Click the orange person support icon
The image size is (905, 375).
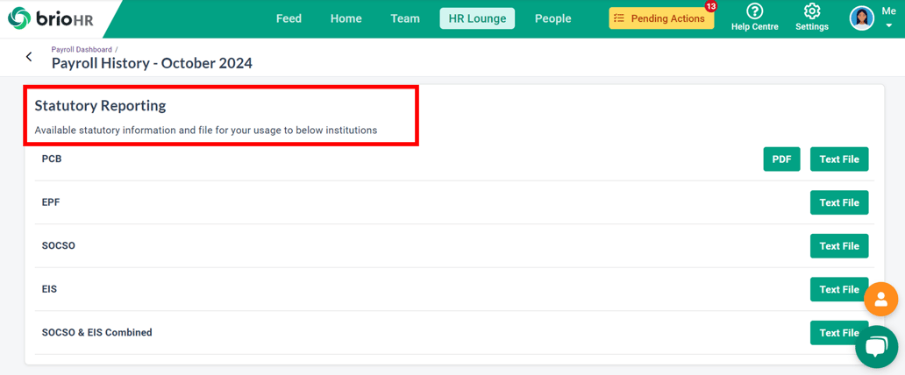tap(880, 300)
